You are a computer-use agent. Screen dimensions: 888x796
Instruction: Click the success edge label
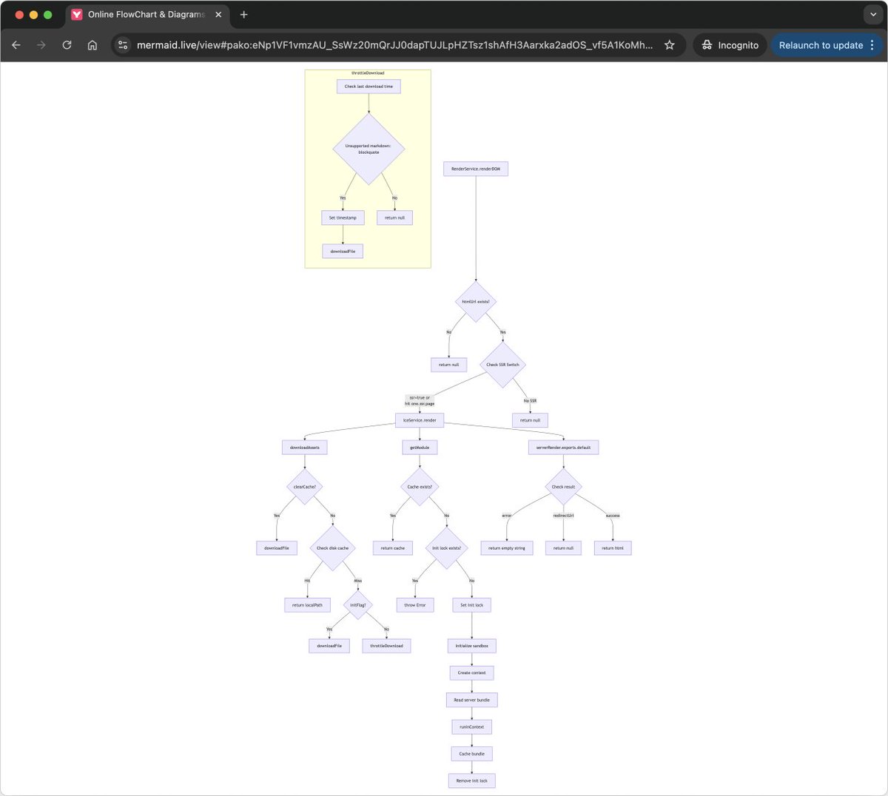tap(613, 516)
